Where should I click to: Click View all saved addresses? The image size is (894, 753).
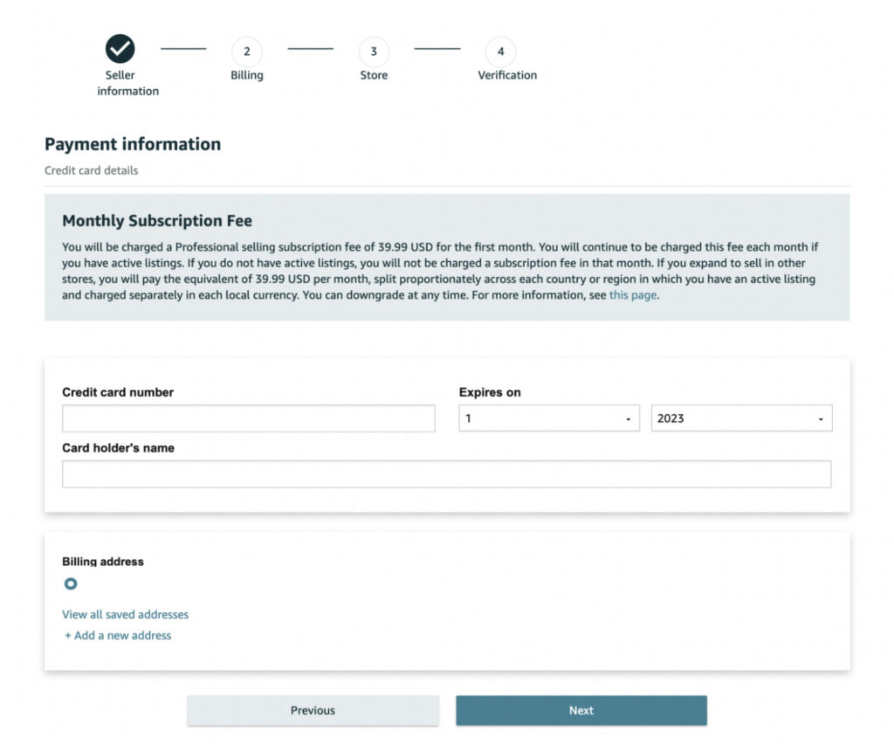click(125, 614)
